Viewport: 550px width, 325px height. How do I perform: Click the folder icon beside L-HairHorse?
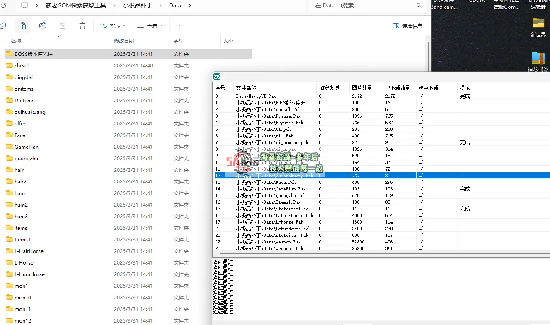click(x=10, y=251)
